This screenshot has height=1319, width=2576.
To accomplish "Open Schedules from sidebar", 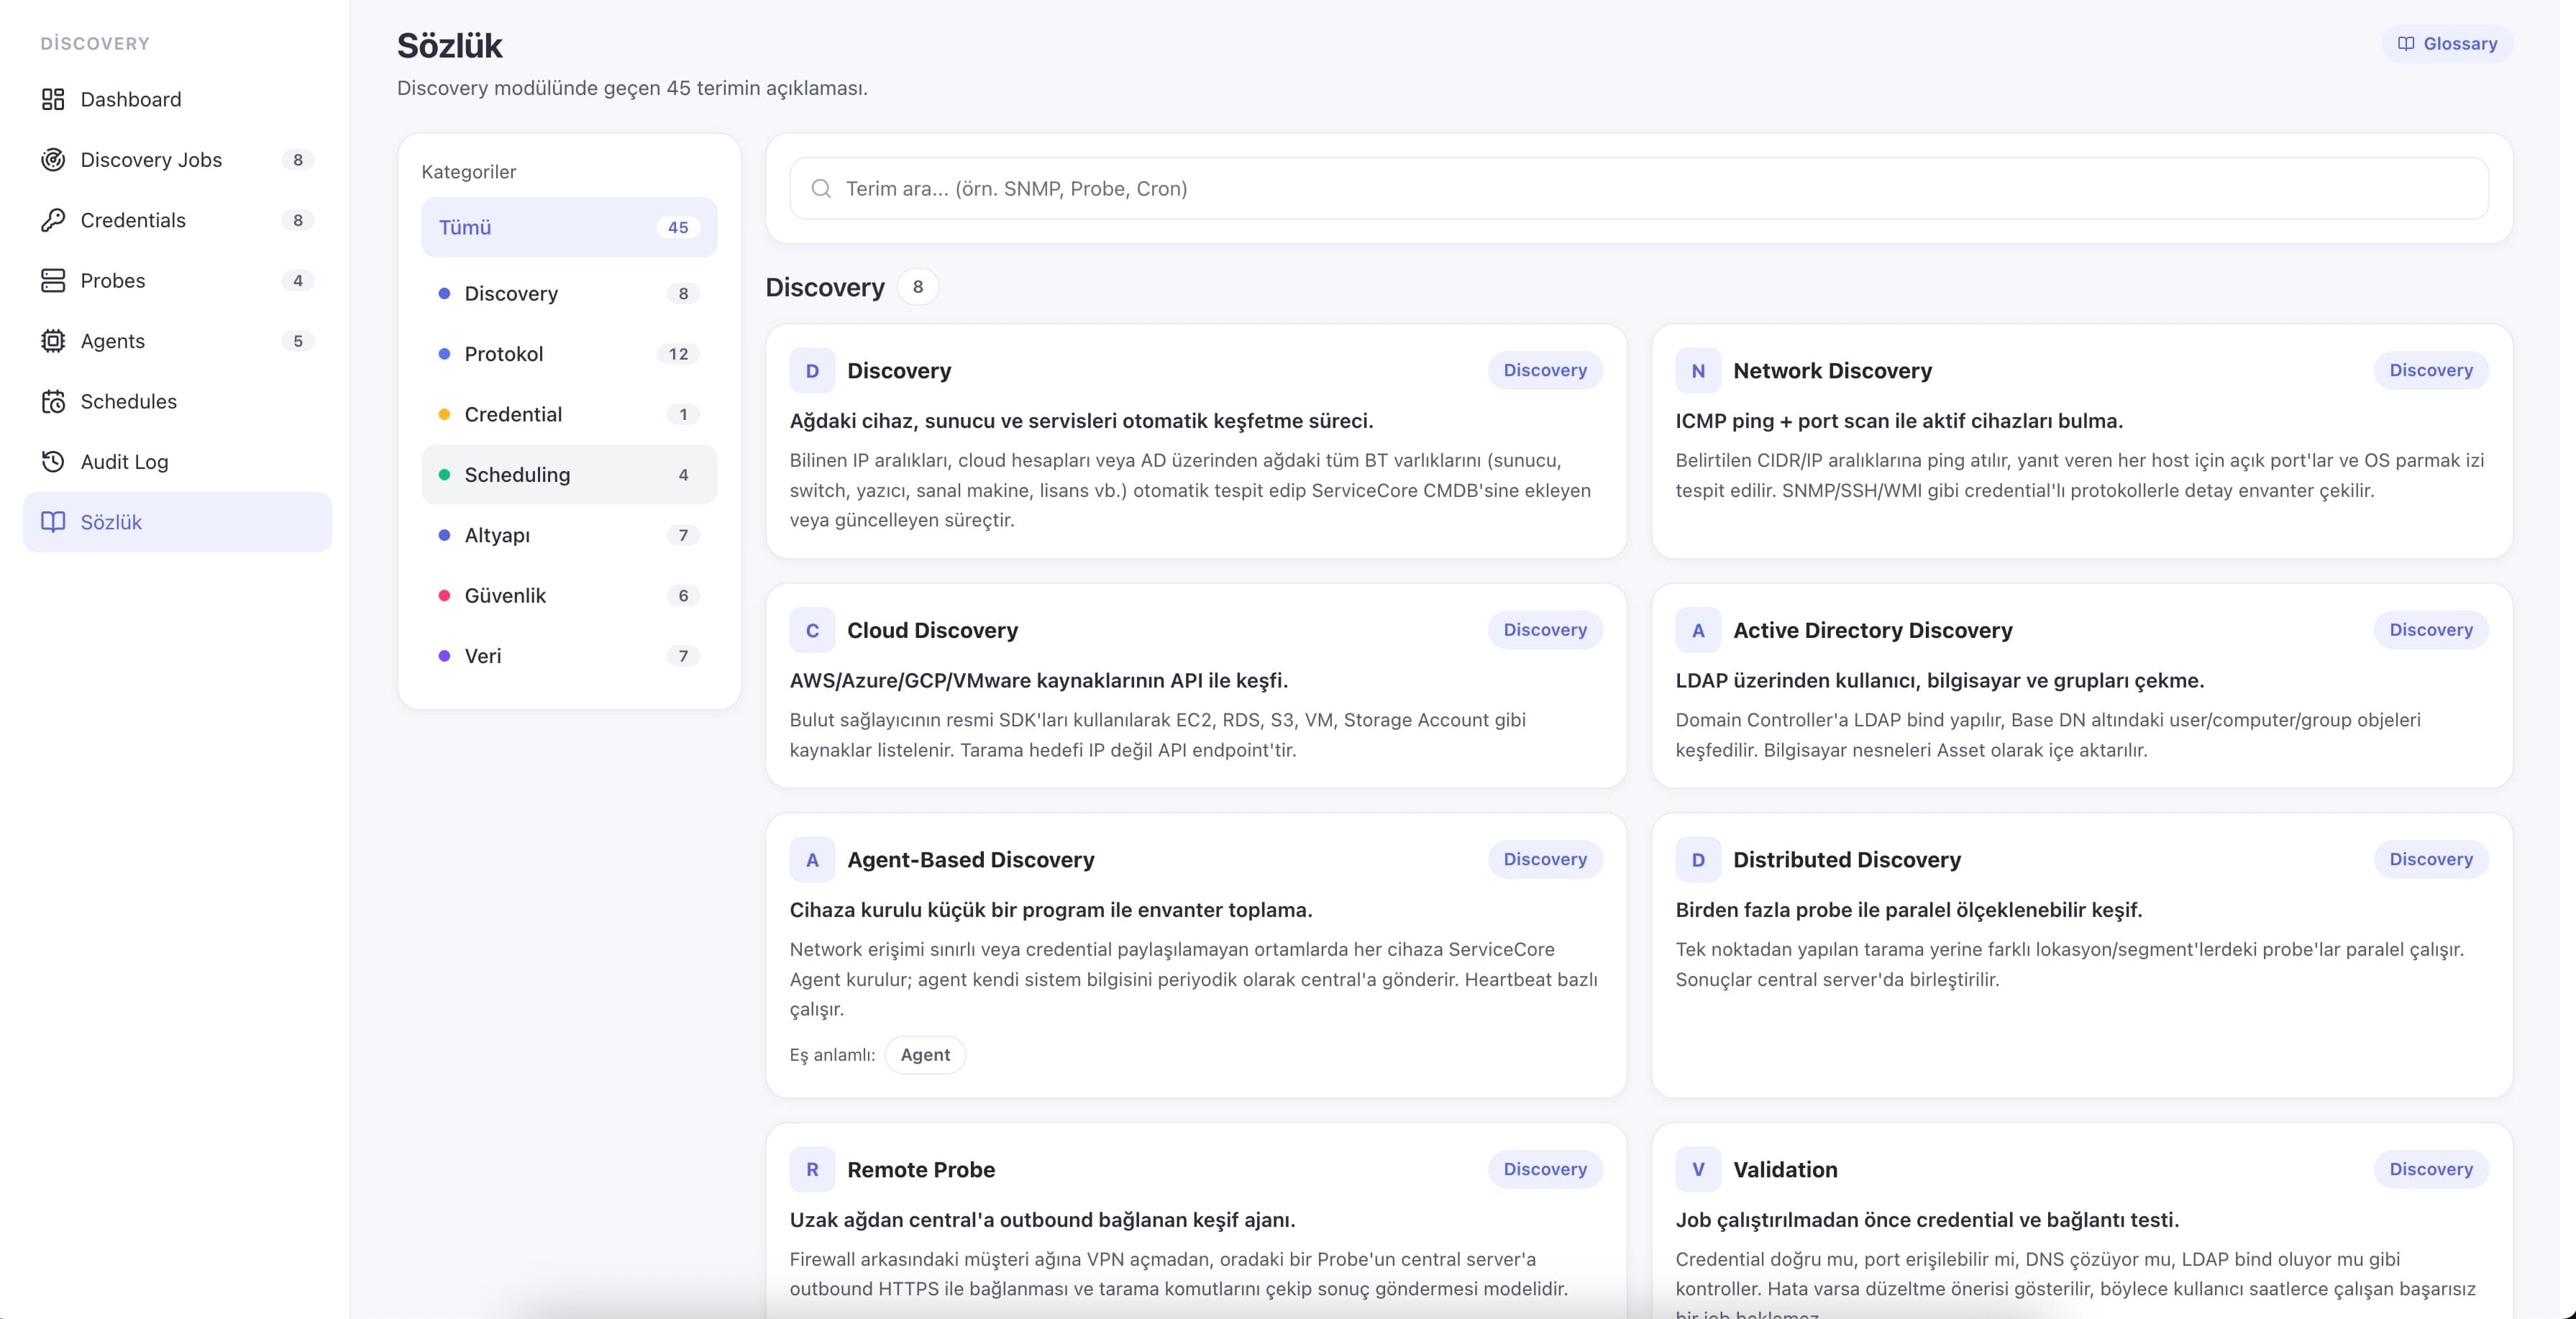I will pyautogui.click(x=177, y=402).
